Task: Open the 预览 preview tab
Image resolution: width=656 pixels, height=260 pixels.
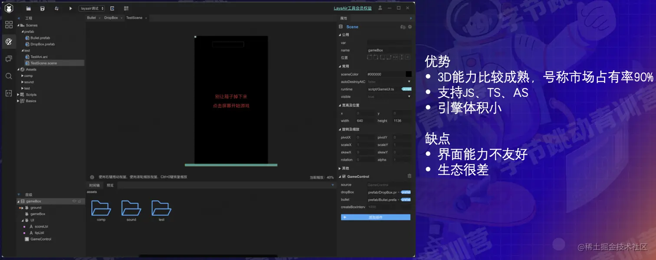Action: point(110,185)
